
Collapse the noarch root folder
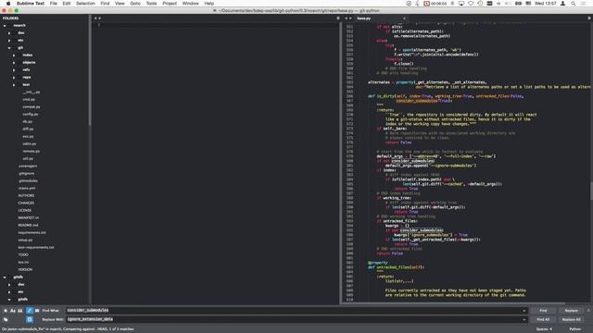5,26
